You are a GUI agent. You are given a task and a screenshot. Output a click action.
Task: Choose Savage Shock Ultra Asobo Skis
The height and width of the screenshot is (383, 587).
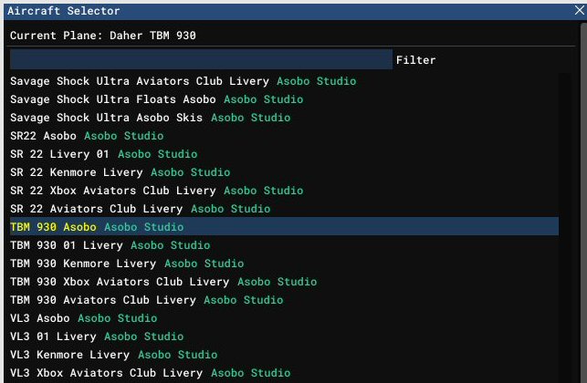[x=284, y=118]
